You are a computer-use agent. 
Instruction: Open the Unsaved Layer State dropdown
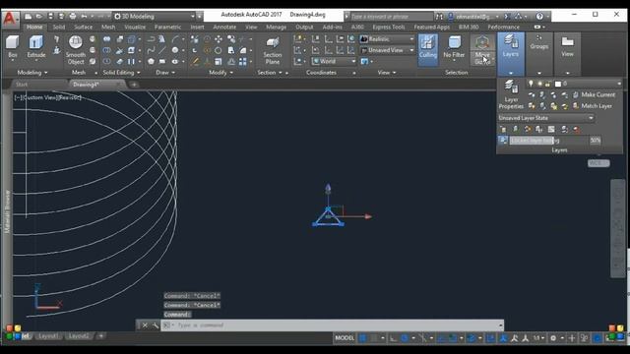(545, 118)
